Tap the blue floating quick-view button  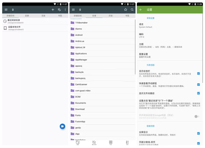coord(63,126)
